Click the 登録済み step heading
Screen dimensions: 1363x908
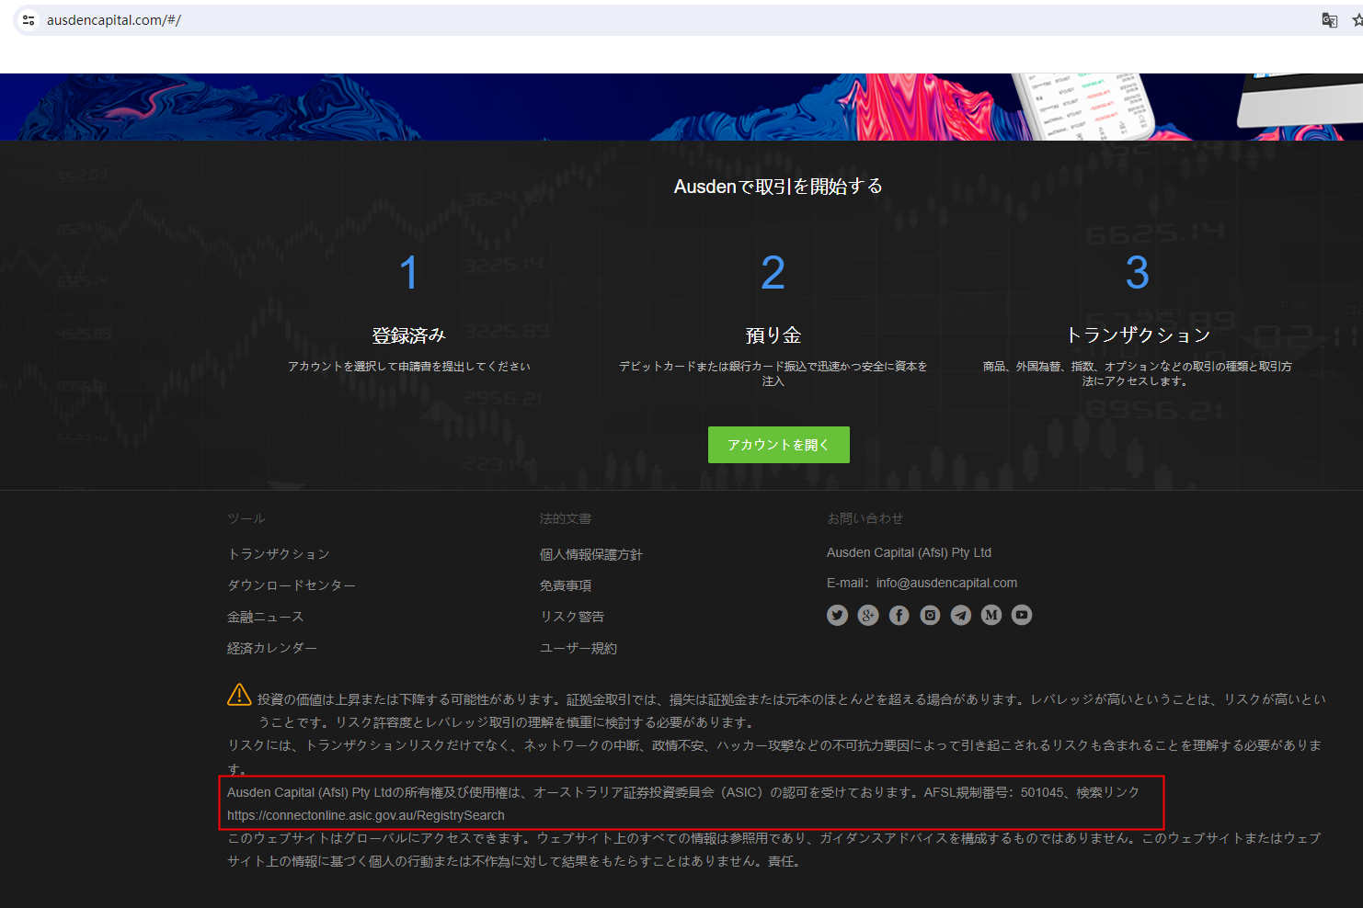tap(409, 335)
